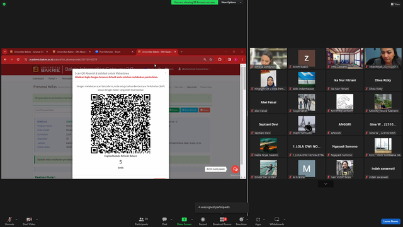The height and width of the screenshot is (227, 403).
Task: Open the Reactions menu
Action: (x=241, y=221)
